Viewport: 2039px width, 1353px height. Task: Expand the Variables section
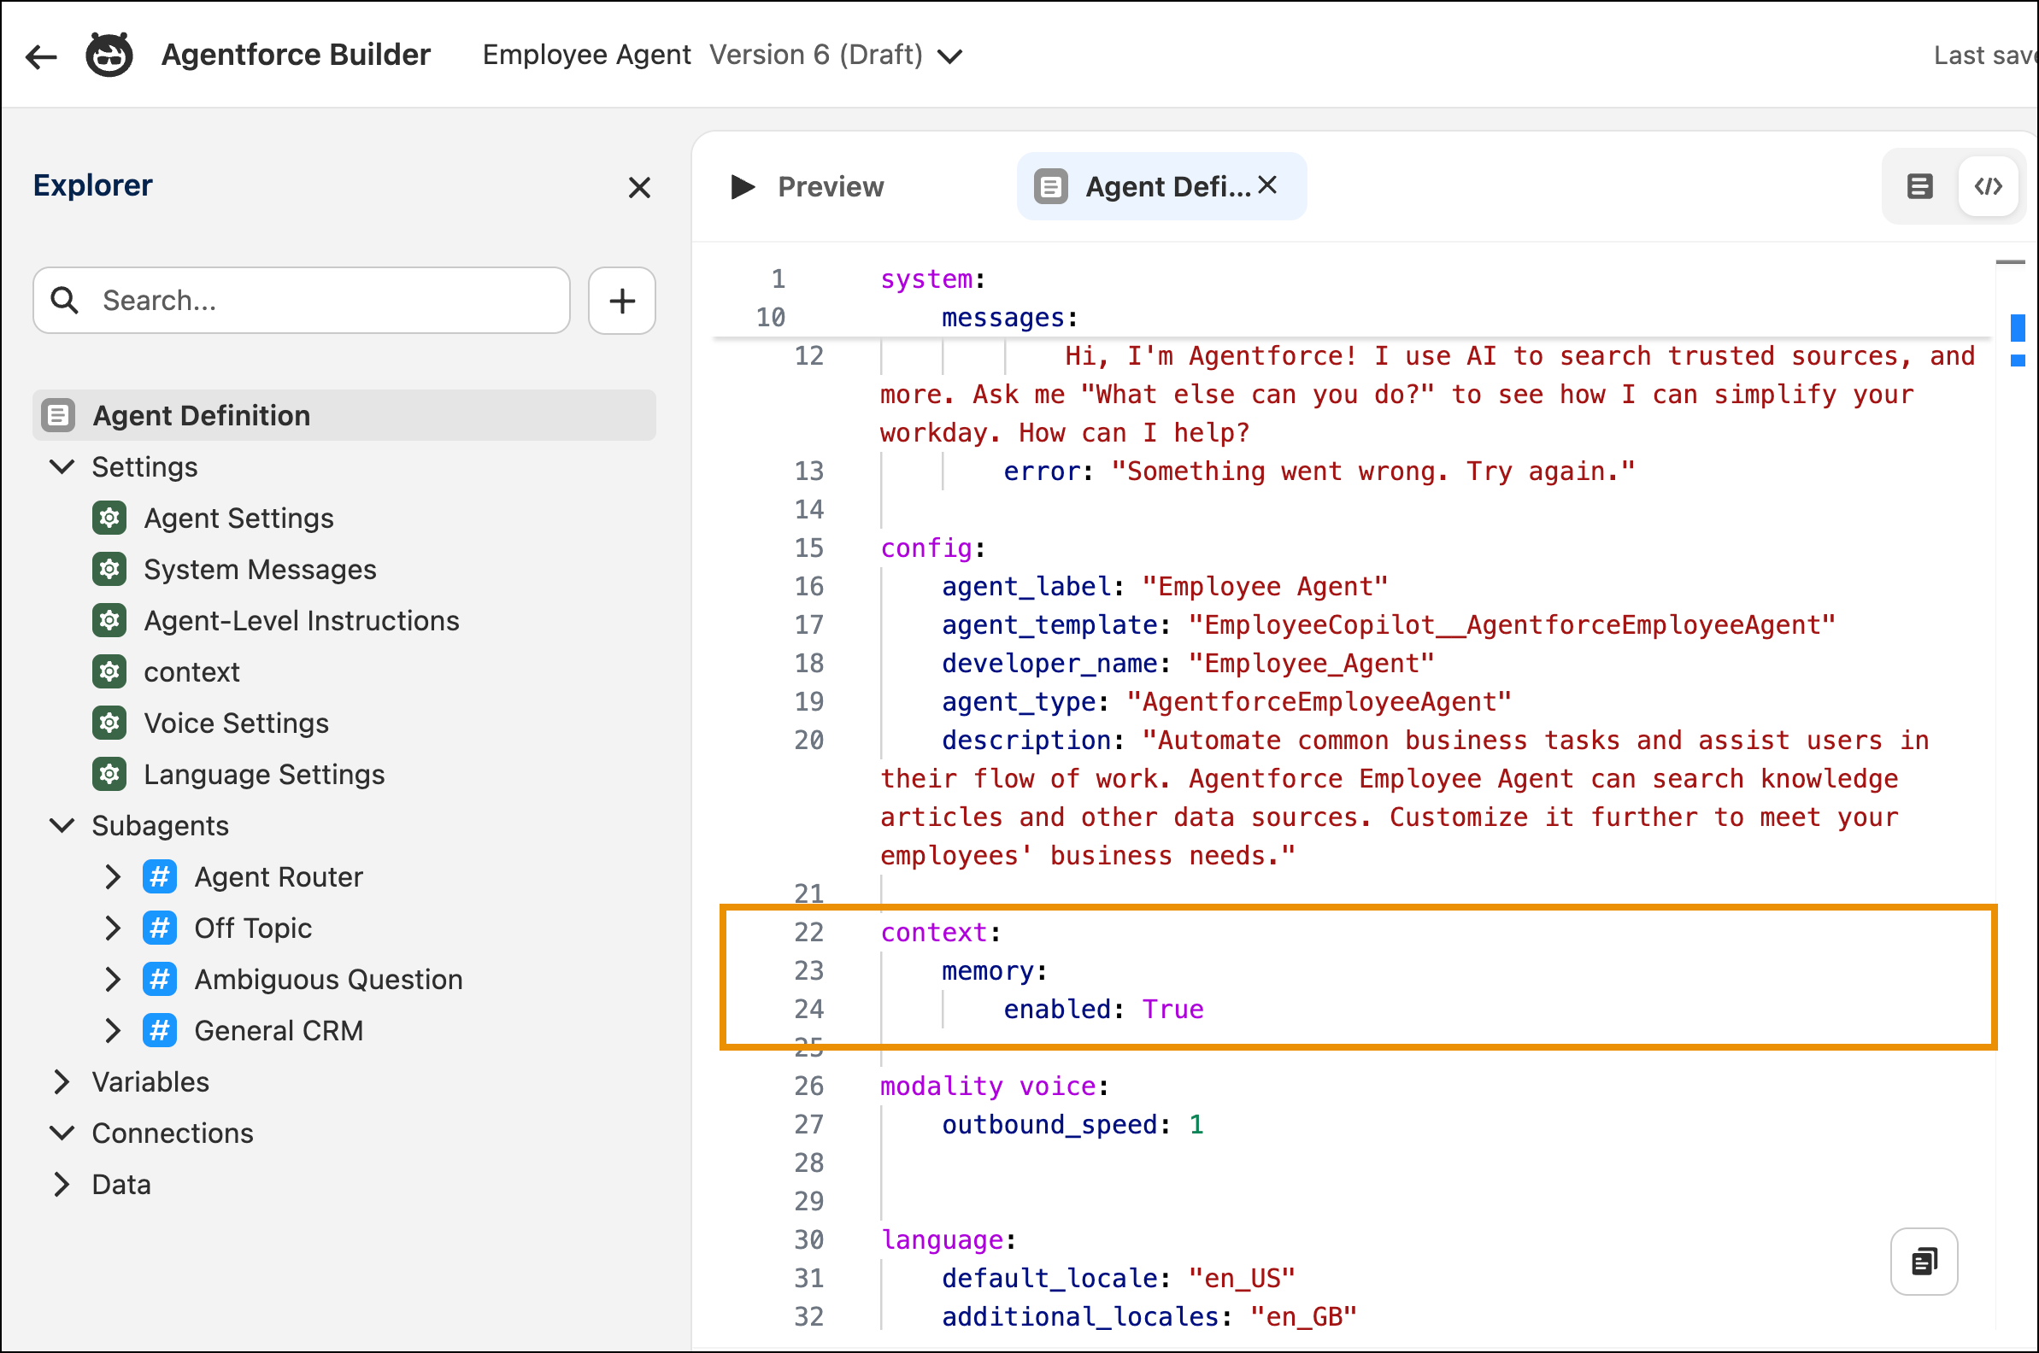pos(62,1082)
